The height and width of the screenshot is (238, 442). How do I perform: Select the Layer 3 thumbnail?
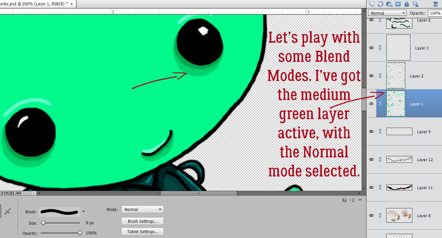[x=398, y=47]
